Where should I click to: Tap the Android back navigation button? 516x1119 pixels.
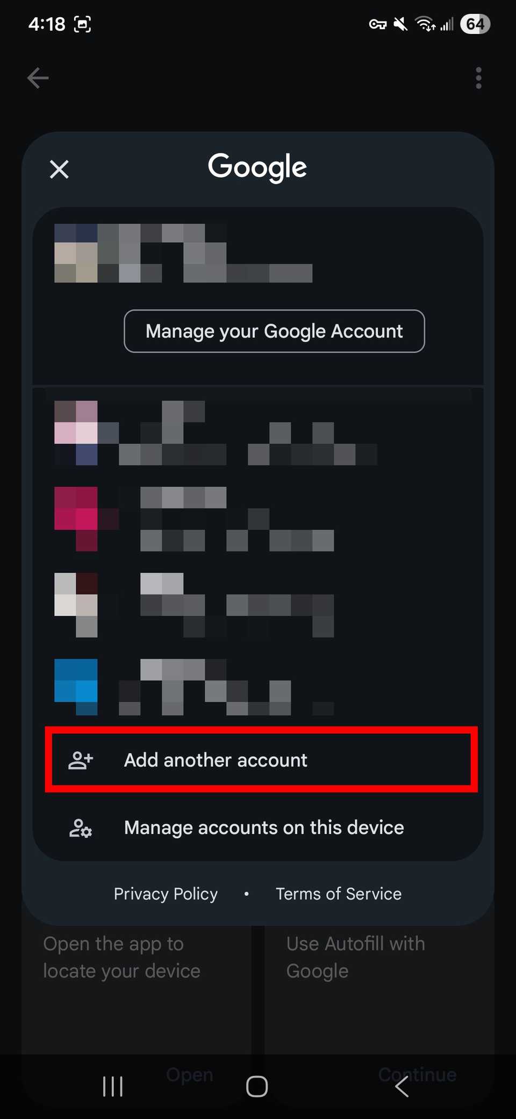tap(402, 1087)
